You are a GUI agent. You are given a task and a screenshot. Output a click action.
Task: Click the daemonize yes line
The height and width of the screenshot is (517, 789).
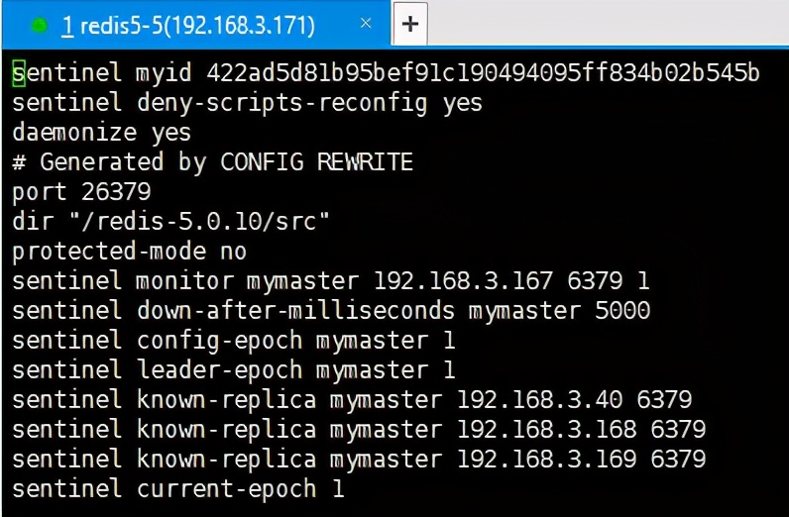pos(101,133)
